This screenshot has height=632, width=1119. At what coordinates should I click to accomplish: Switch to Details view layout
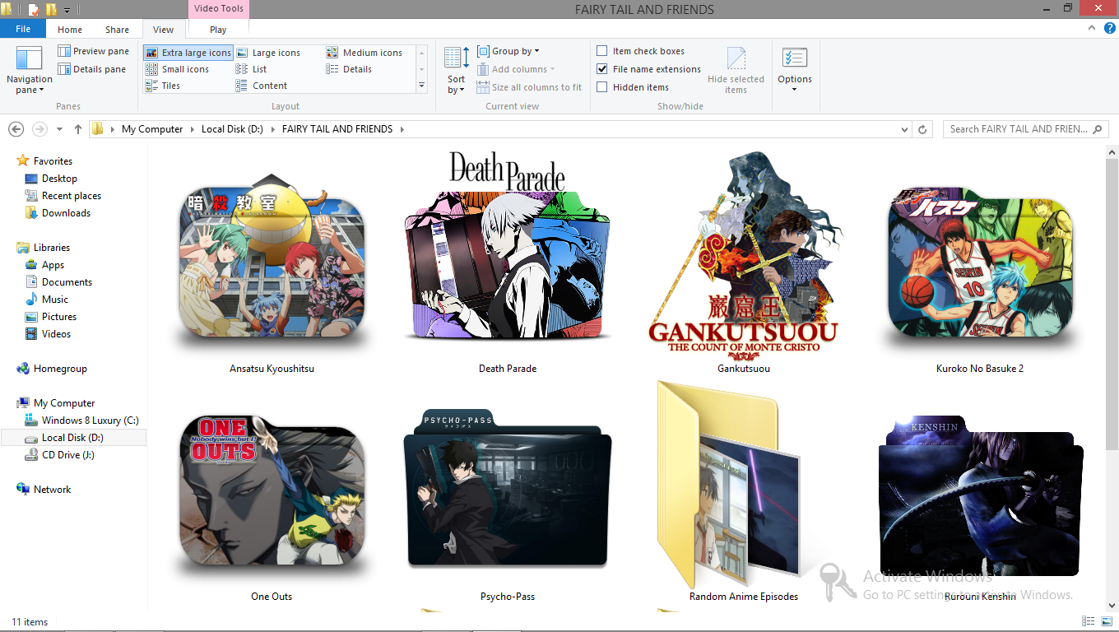coord(357,69)
